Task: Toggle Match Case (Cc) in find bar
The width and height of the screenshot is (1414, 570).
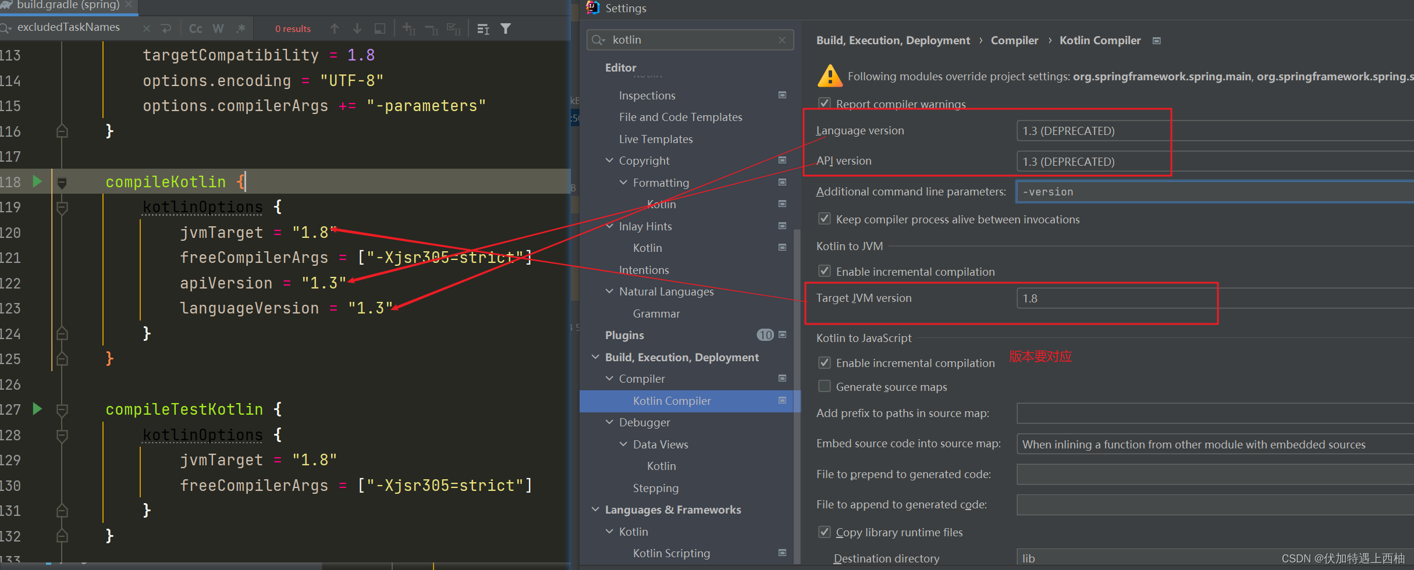Action: click(x=196, y=28)
